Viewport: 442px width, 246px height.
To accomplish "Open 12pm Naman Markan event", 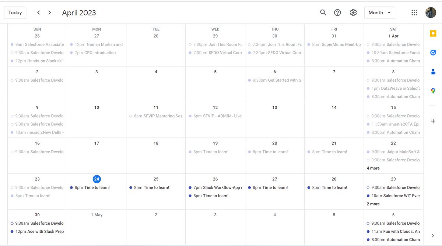I will click(x=97, y=44).
